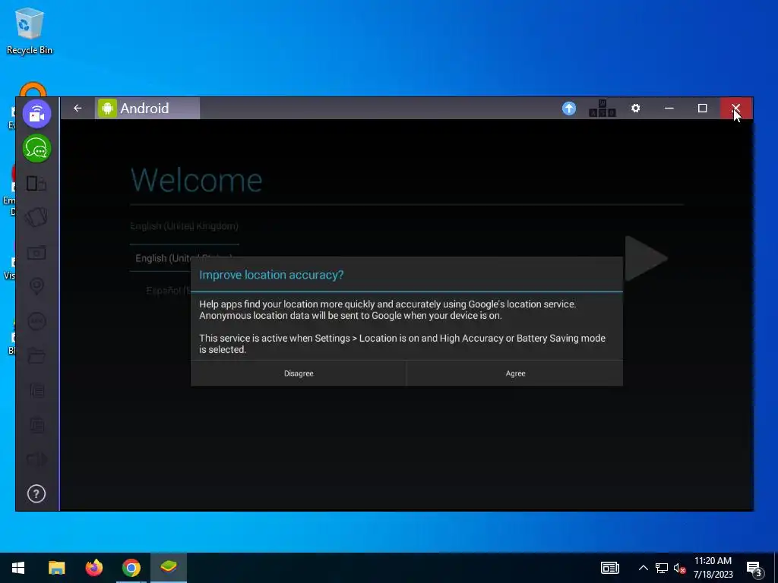Screen dimensions: 778x583
Task: Open the help question mark icon
Action: (36, 493)
